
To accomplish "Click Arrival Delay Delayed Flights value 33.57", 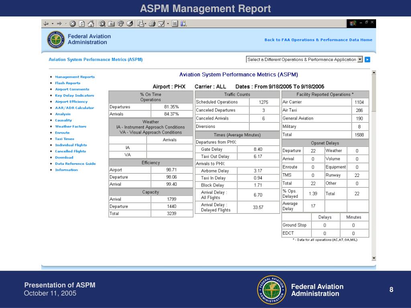I will tap(258, 207).
